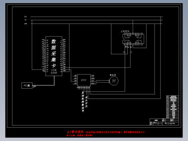
Task: Select the parts list table above title block
Action: click(x=172, y=107)
